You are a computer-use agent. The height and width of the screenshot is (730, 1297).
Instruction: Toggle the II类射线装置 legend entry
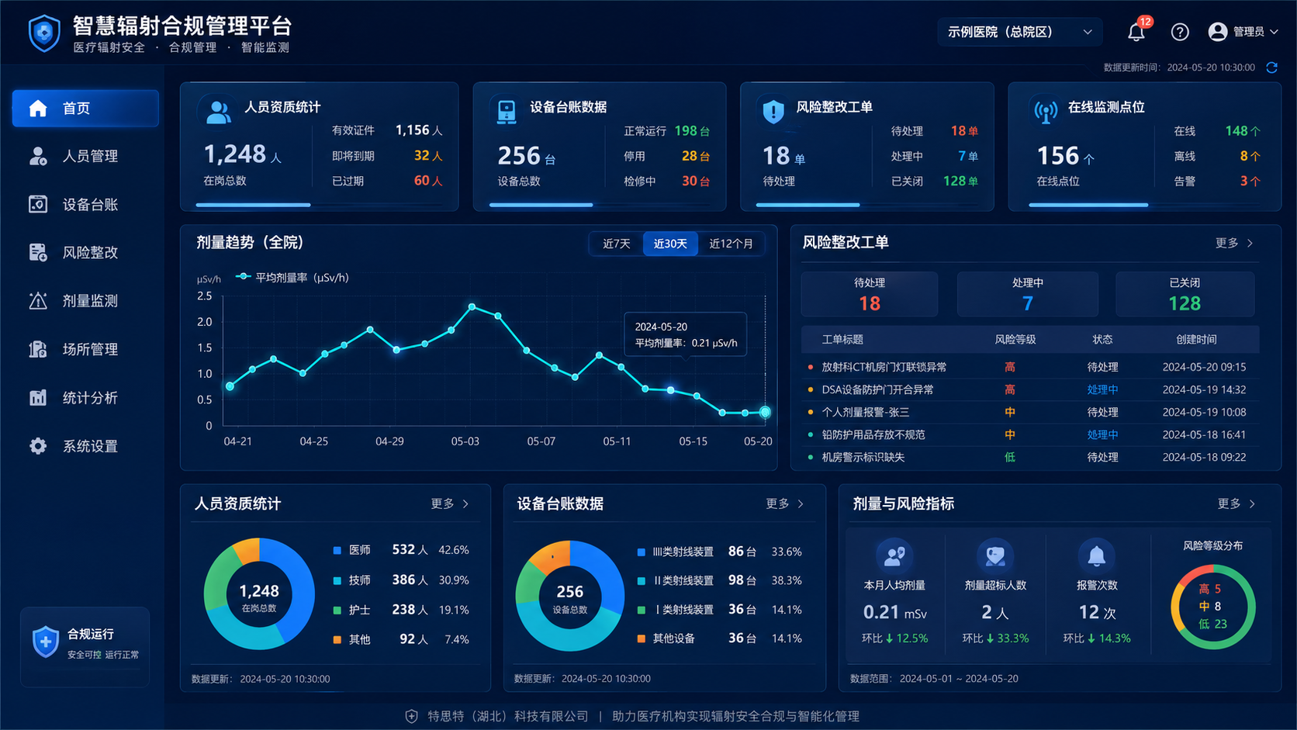(x=675, y=580)
